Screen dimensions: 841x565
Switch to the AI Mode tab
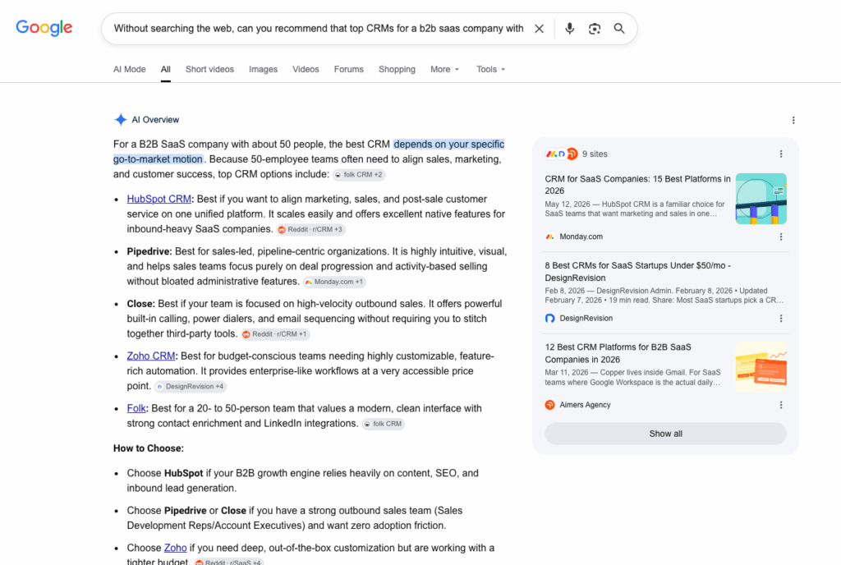[x=129, y=69]
